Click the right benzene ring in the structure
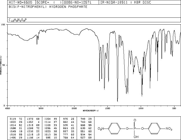 (x=154, y=128)
